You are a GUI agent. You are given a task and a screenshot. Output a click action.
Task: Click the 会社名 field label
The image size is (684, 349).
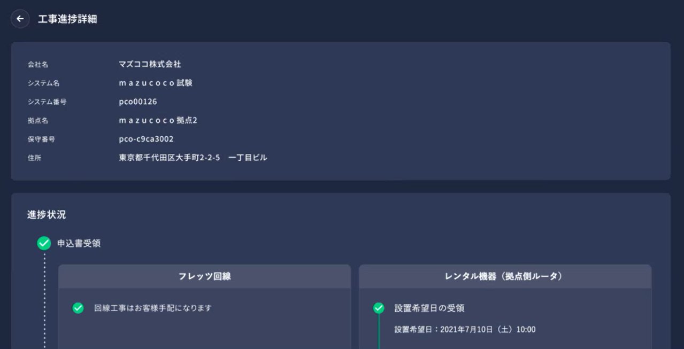[38, 64]
